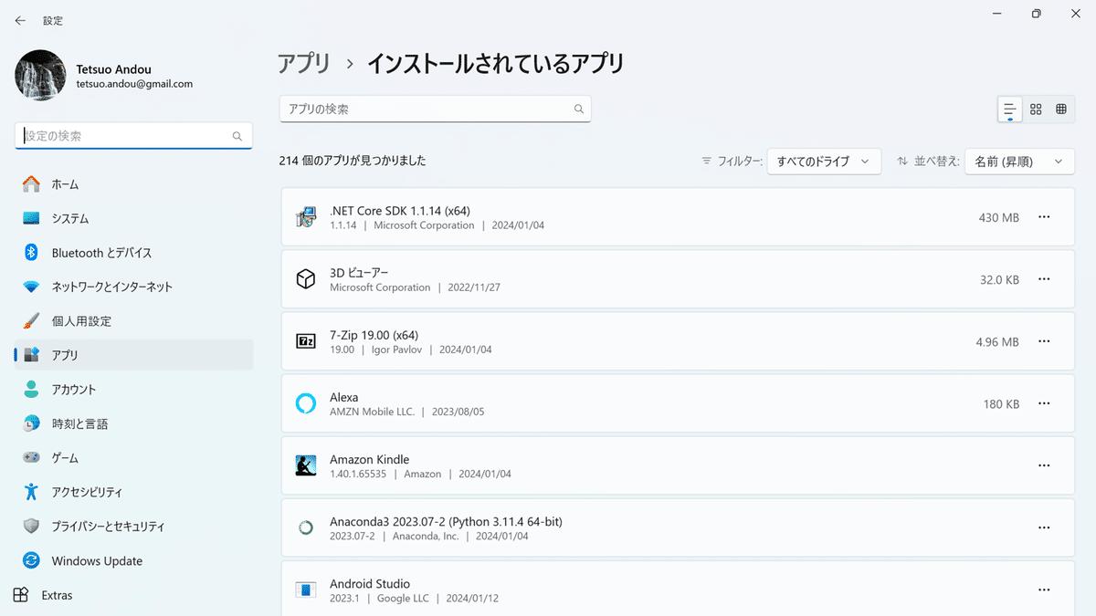Click the 7-Zip app icon
Screen dimensions: 1096x616
[306, 341]
